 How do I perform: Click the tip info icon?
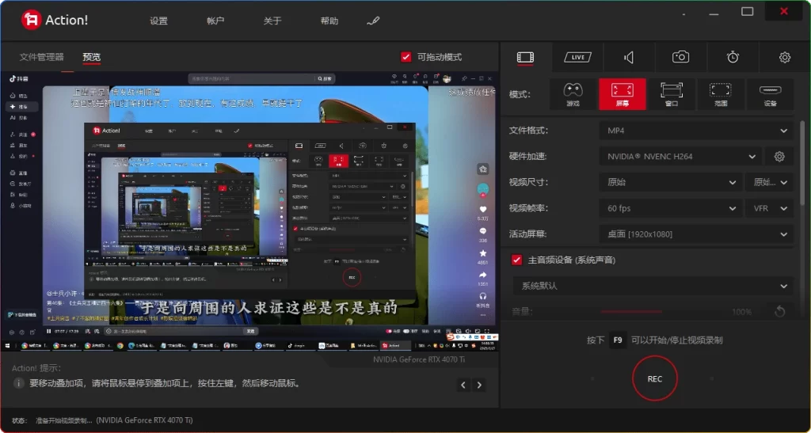[x=18, y=383]
